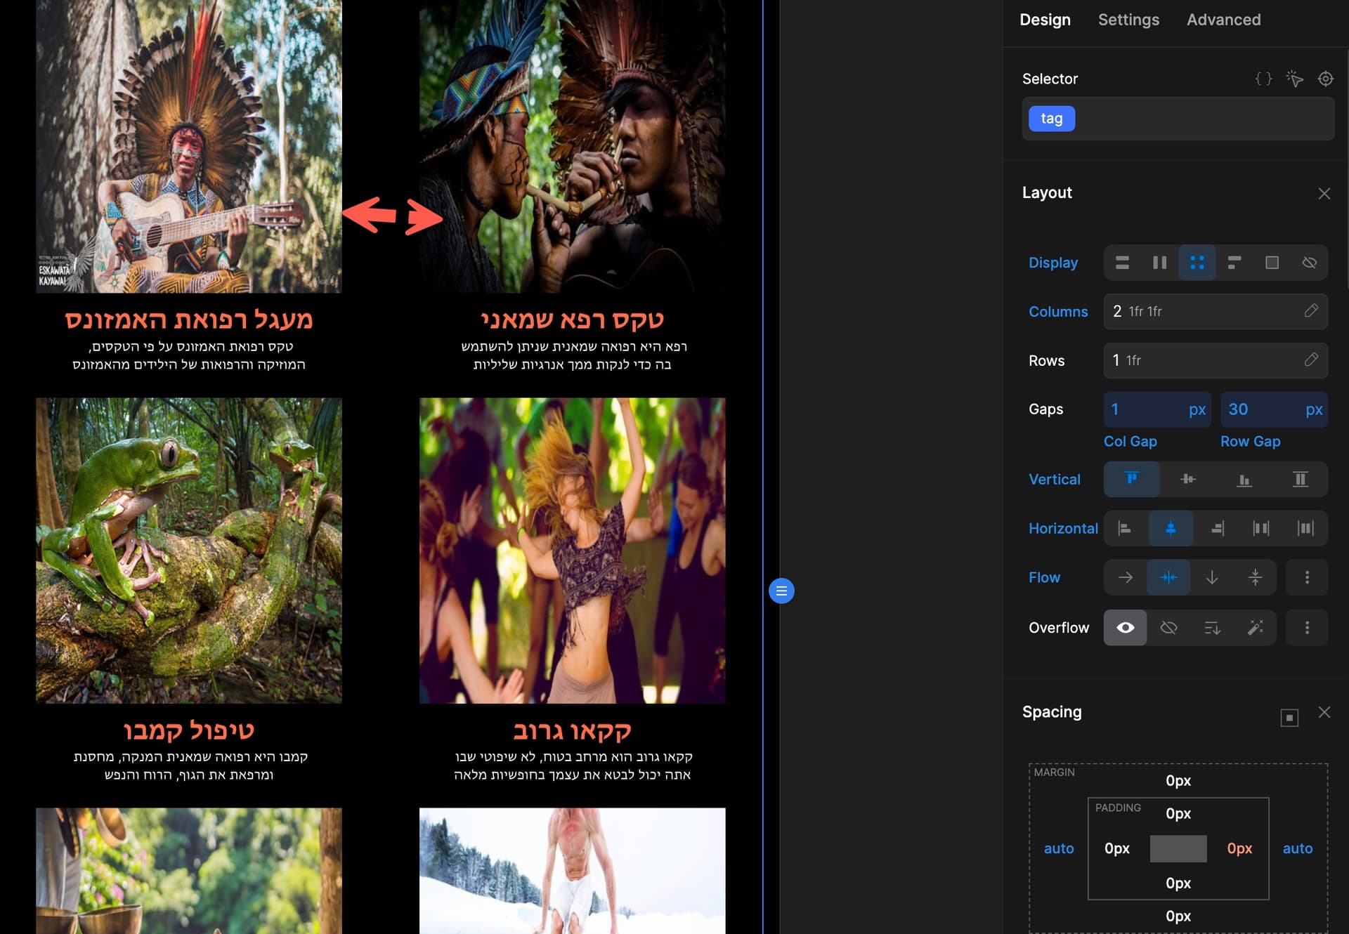Image resolution: width=1349 pixels, height=934 pixels.
Task: Click the Row Gap value input
Action: tap(1261, 409)
